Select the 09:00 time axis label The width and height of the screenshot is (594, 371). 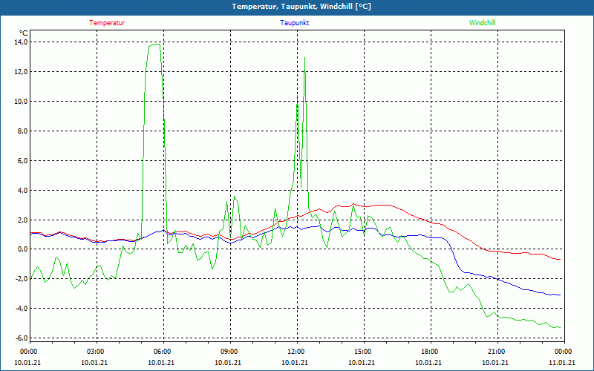(229, 352)
